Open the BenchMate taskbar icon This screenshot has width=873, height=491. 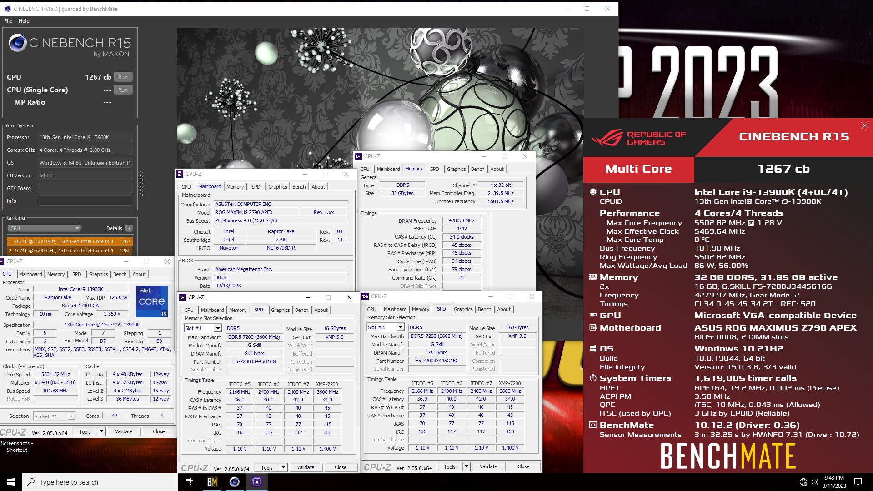click(212, 482)
